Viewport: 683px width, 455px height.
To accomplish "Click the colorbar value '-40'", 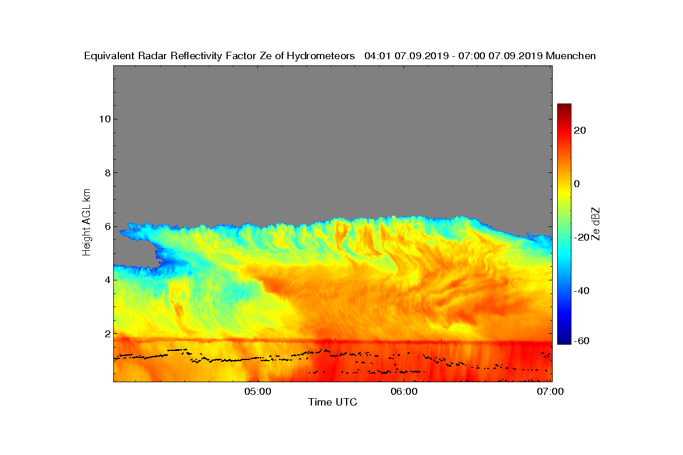I will click(581, 291).
